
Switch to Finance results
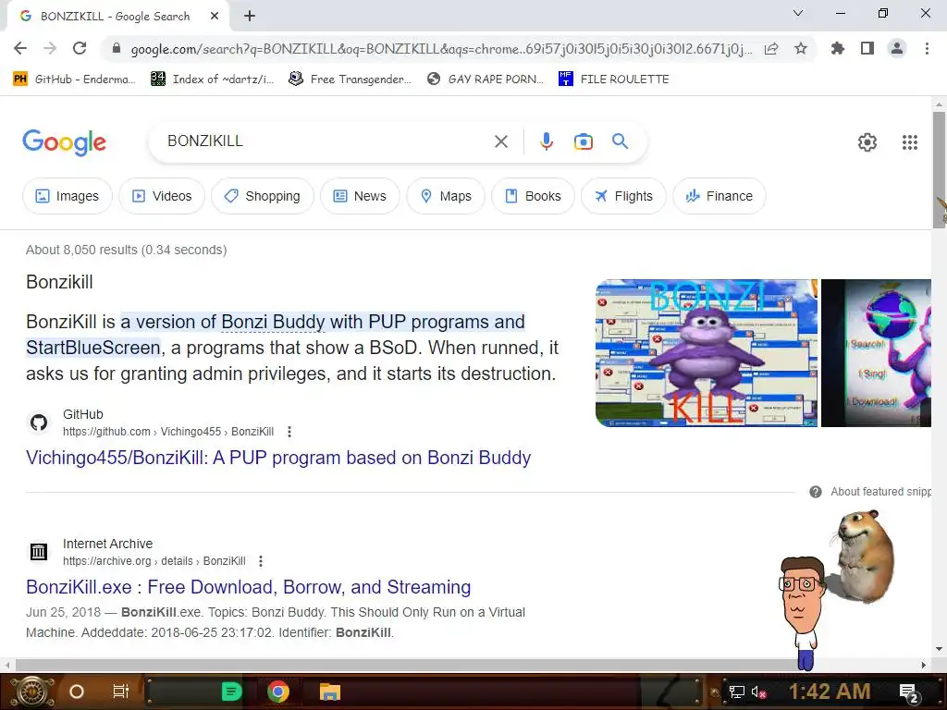(719, 196)
